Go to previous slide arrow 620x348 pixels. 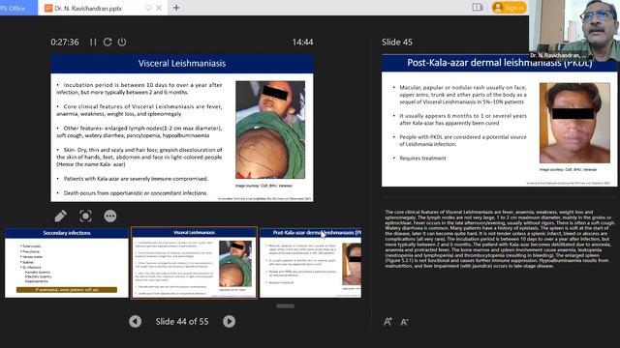[x=135, y=322]
